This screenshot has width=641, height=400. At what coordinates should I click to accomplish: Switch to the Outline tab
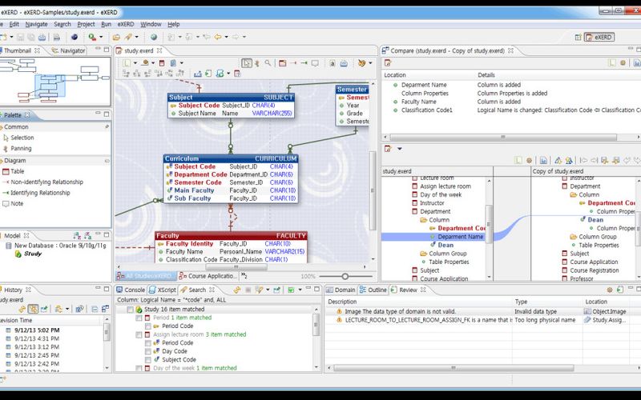point(373,290)
